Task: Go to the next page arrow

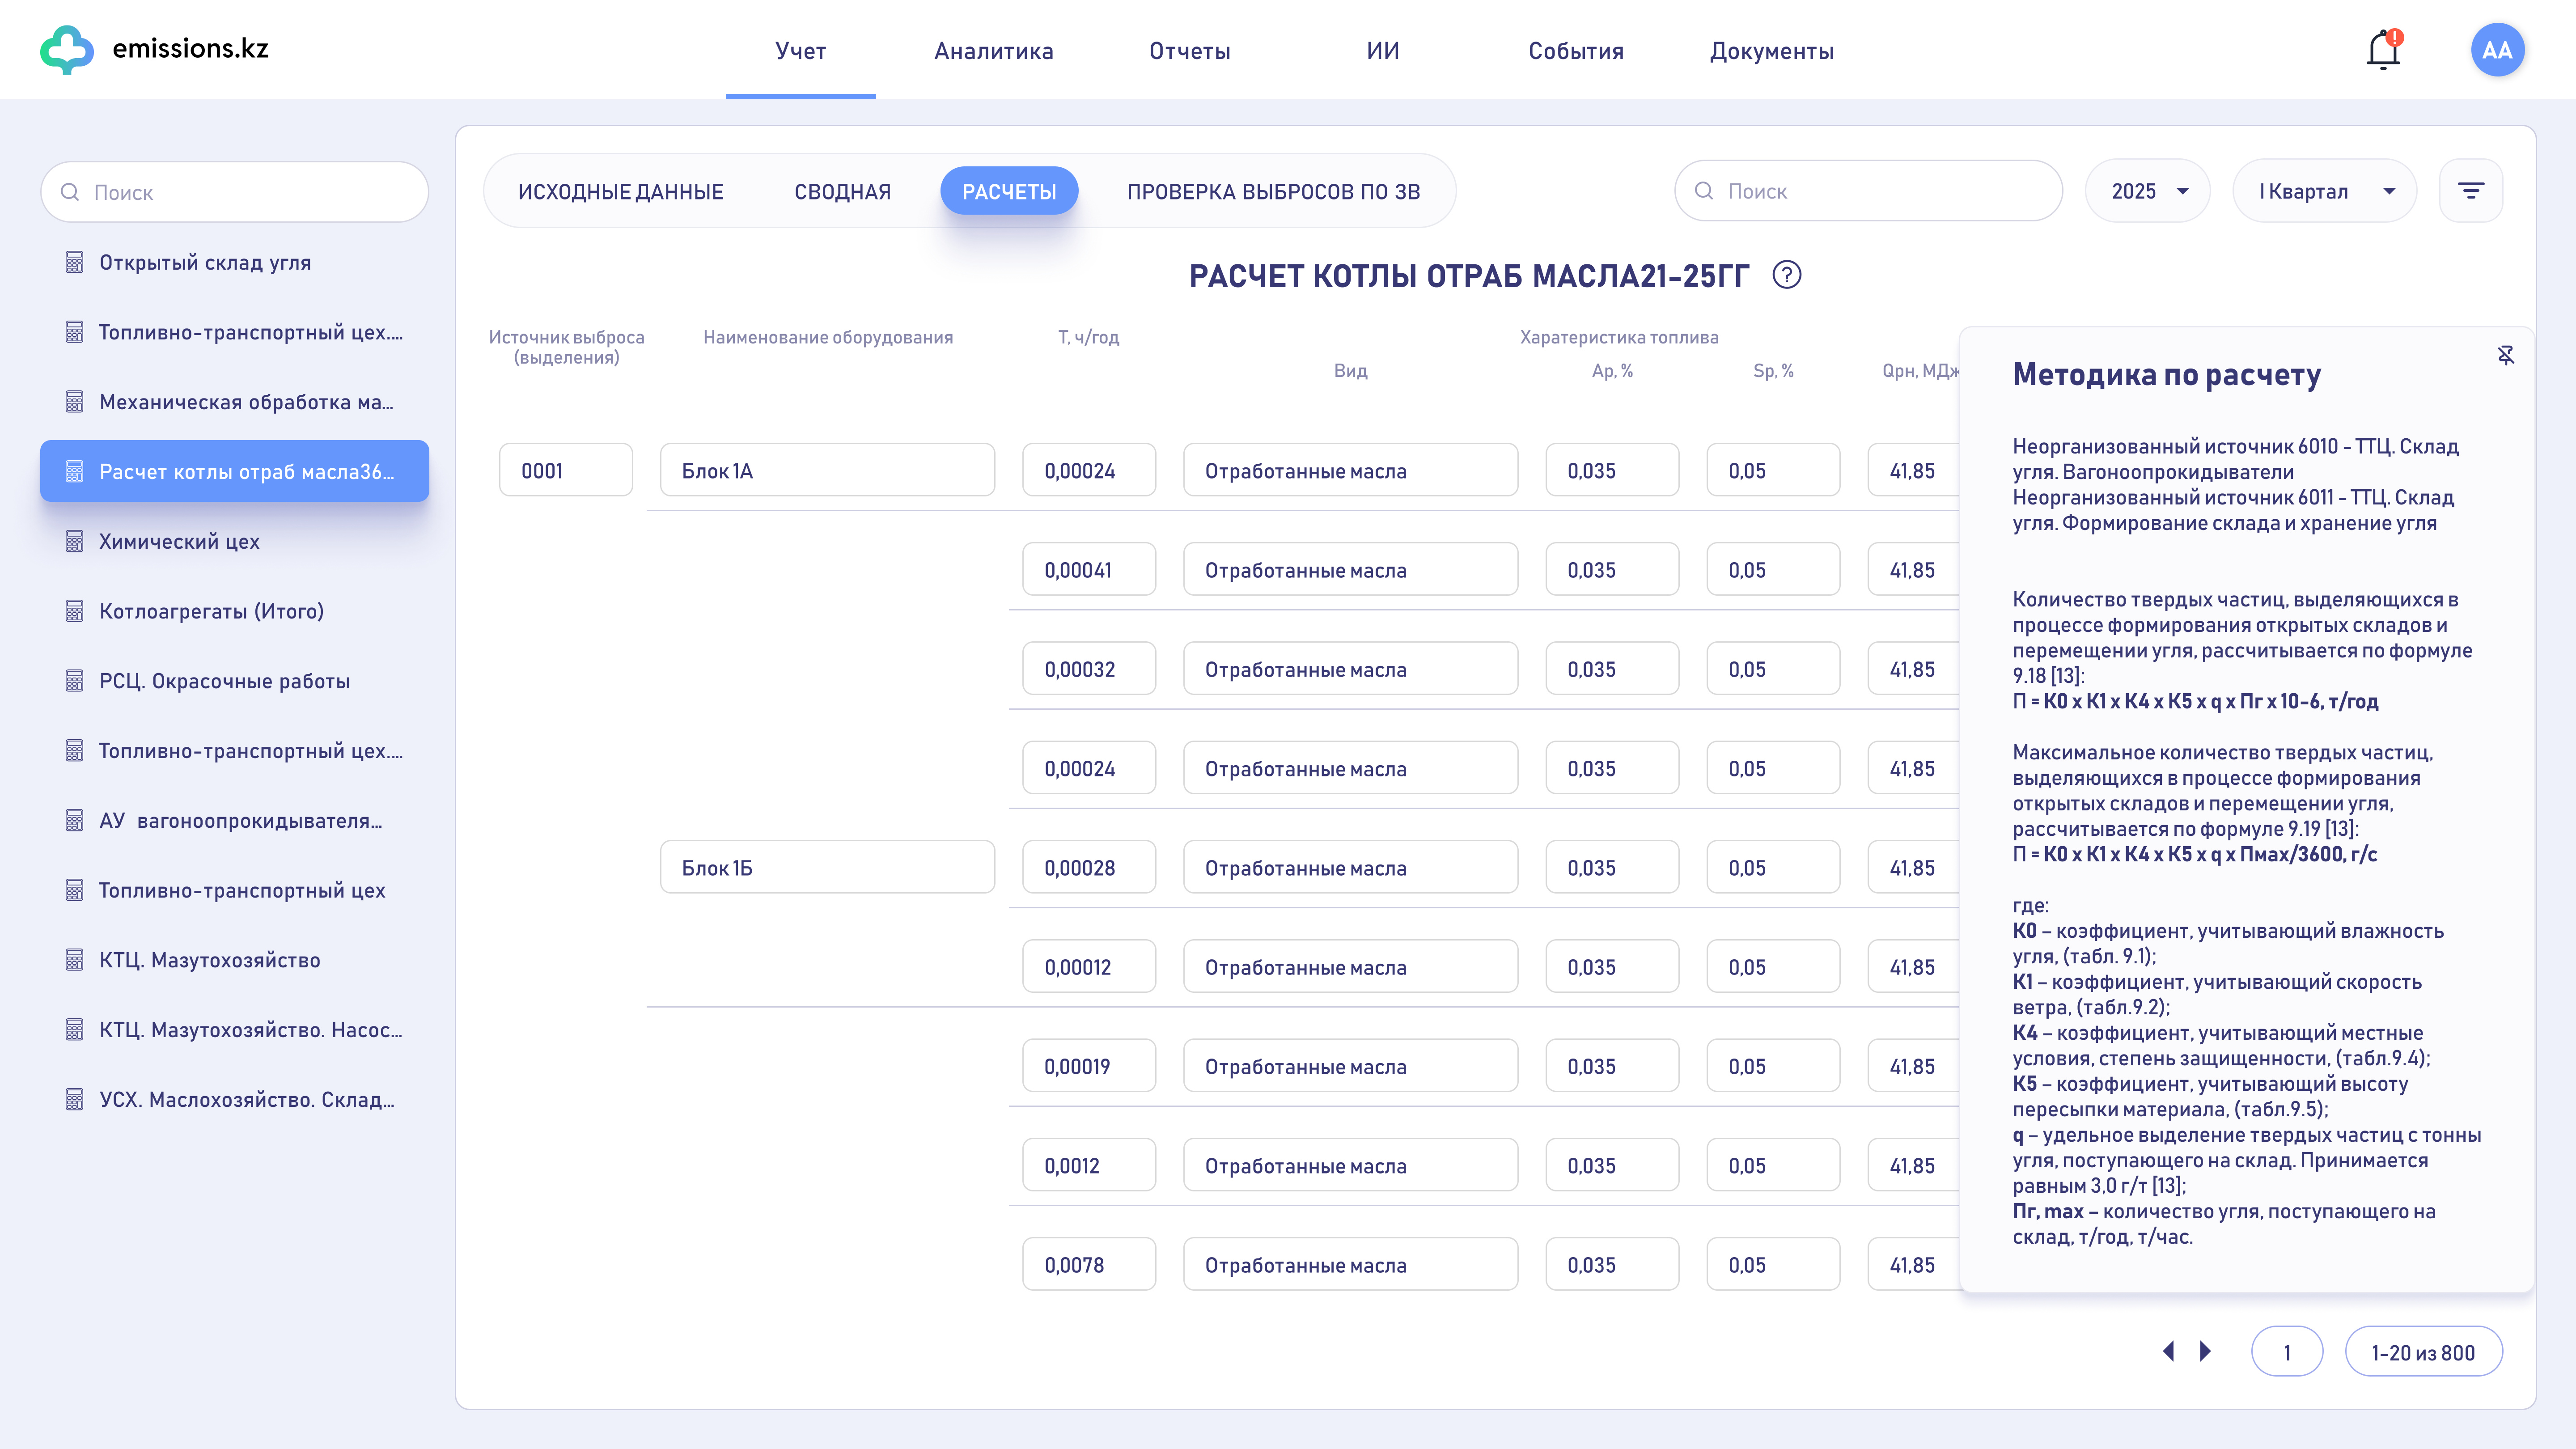Action: [x=2205, y=1352]
